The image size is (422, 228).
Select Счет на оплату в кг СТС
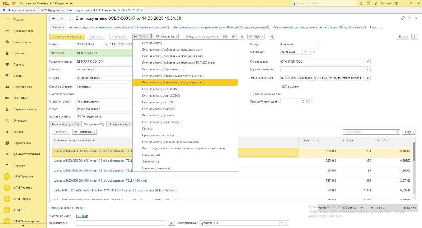coord(158,102)
